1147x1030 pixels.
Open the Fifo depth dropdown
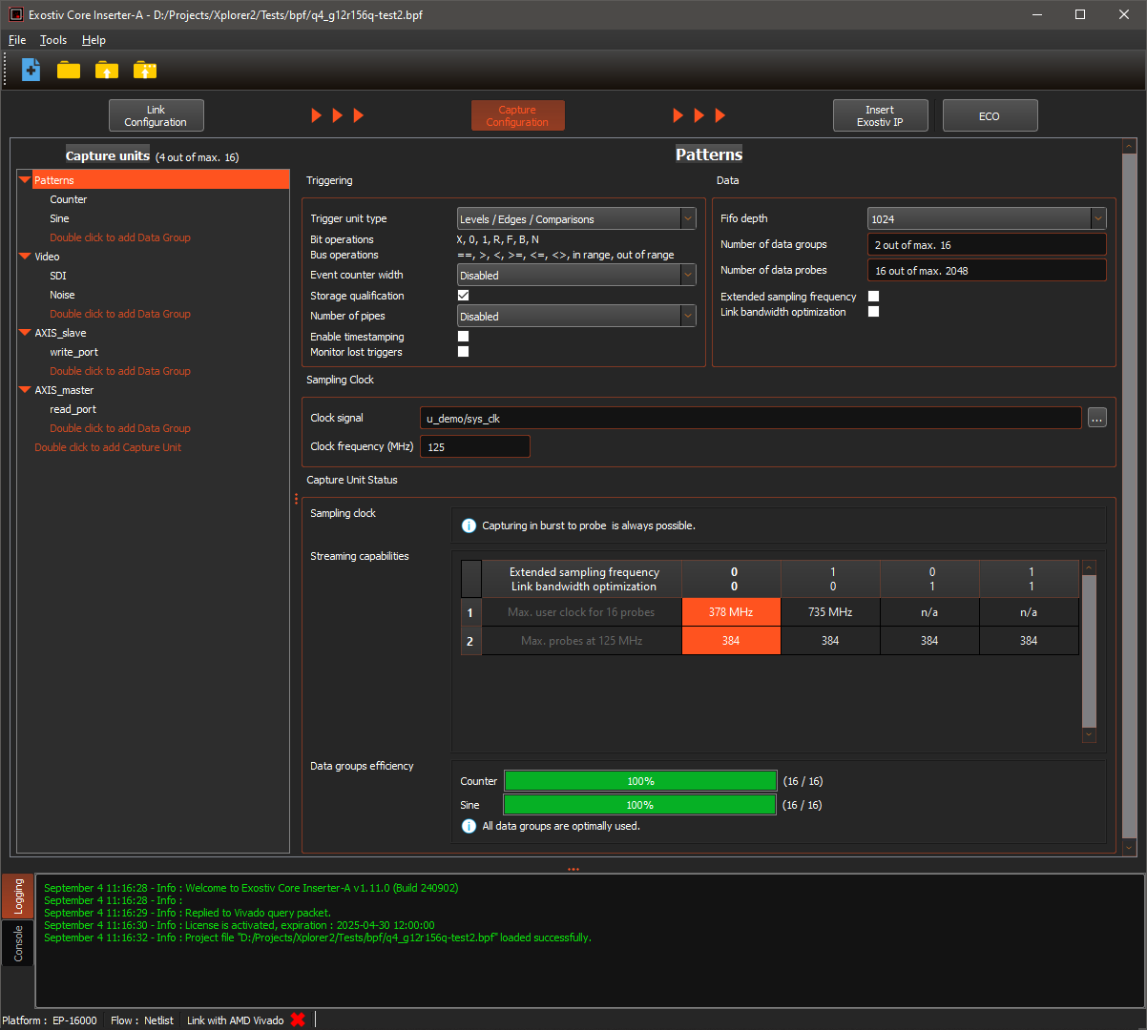pyautogui.click(x=986, y=219)
